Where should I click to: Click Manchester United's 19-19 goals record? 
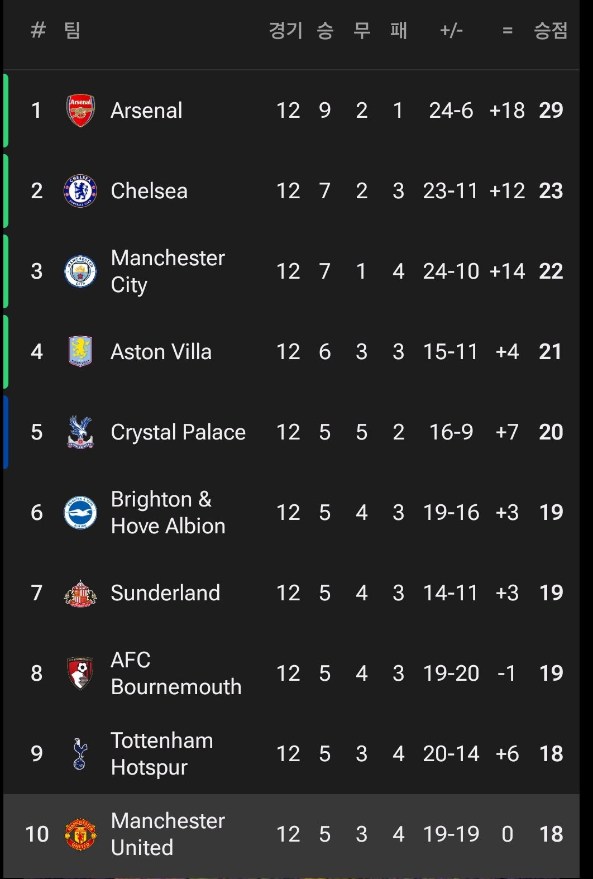(x=451, y=834)
